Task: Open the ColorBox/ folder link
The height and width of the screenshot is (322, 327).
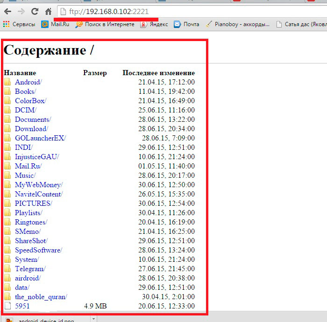Action: click(31, 101)
